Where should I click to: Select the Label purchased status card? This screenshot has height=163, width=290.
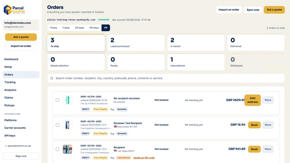(x=136, y=42)
